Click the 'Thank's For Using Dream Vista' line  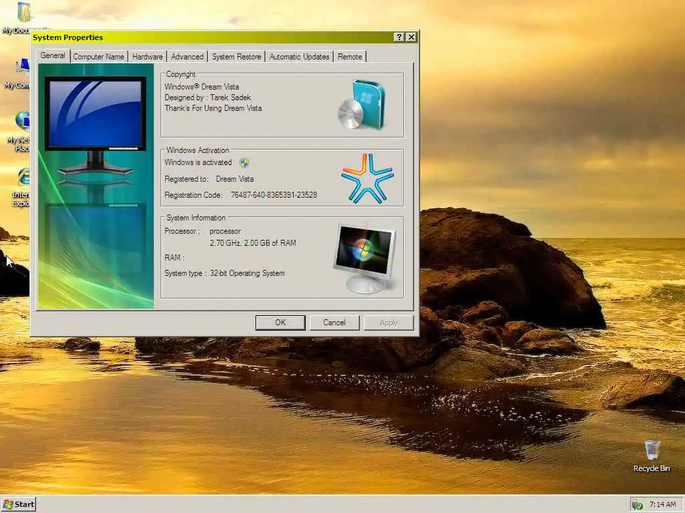pyautogui.click(x=213, y=108)
